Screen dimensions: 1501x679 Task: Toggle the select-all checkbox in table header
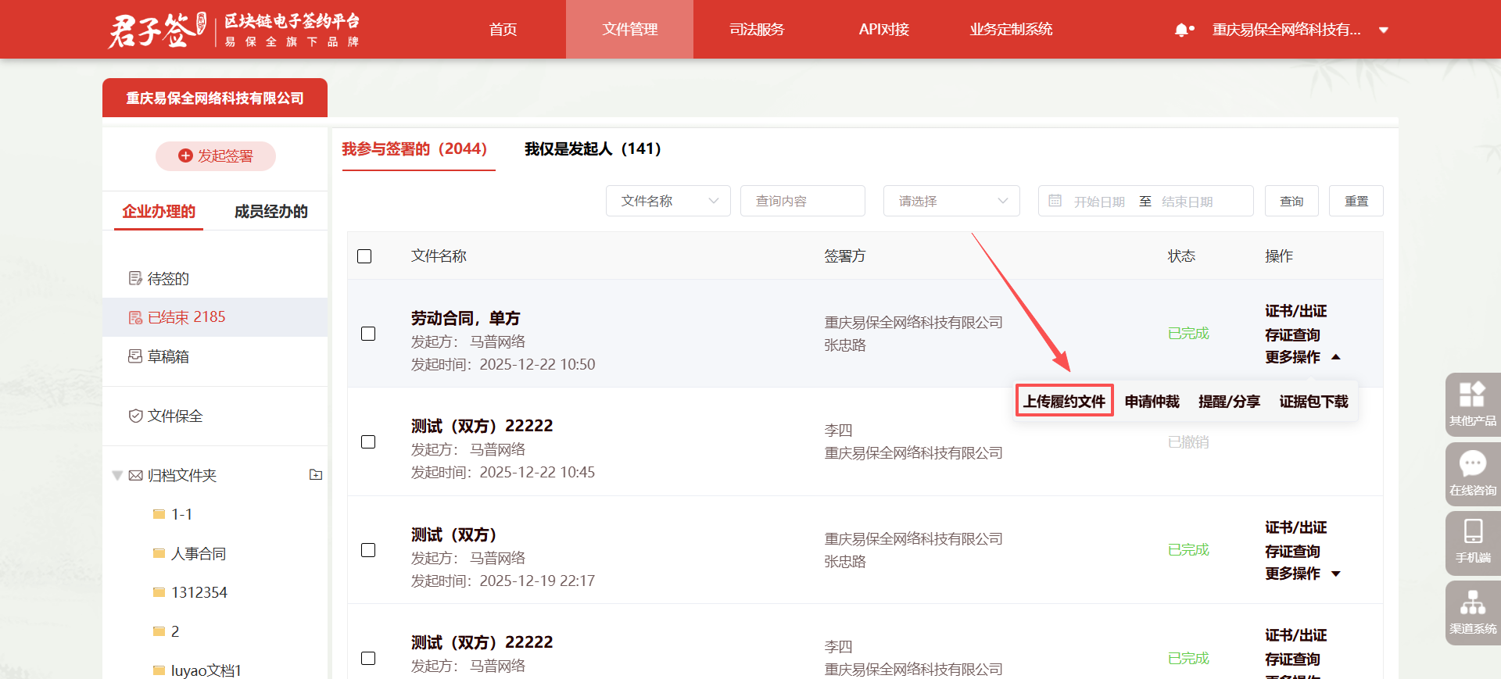tap(364, 256)
